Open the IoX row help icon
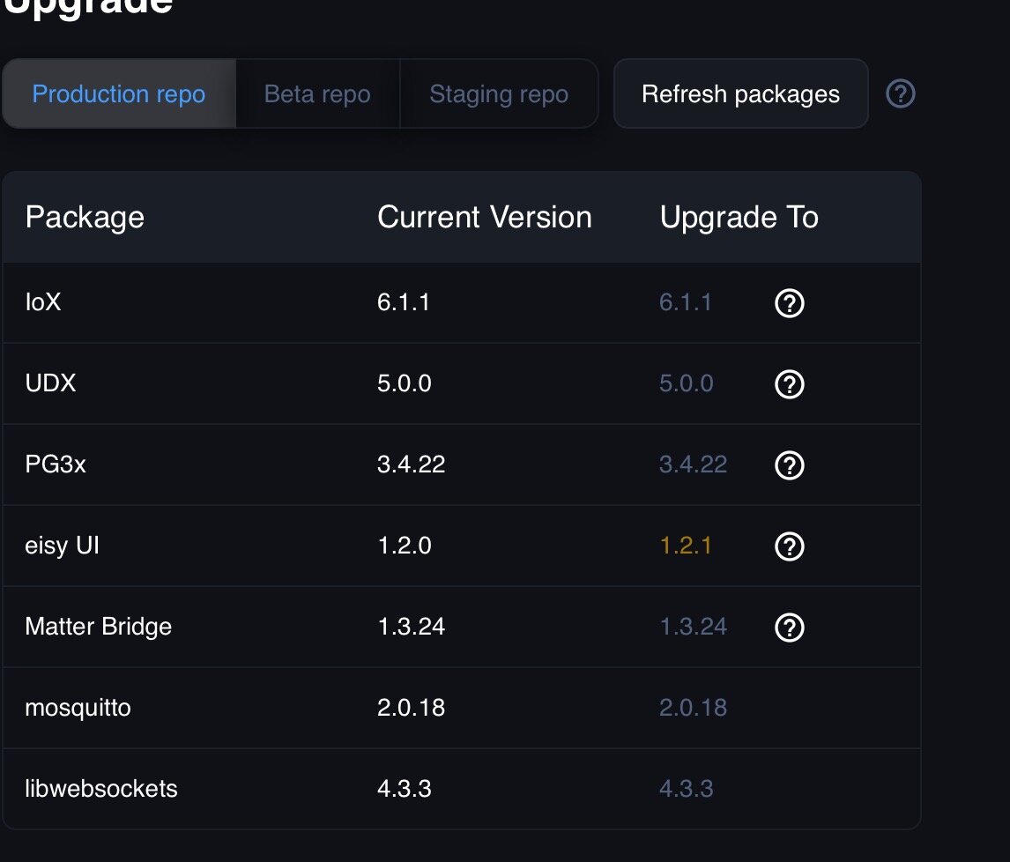Image resolution: width=1010 pixels, height=862 pixels. (789, 303)
